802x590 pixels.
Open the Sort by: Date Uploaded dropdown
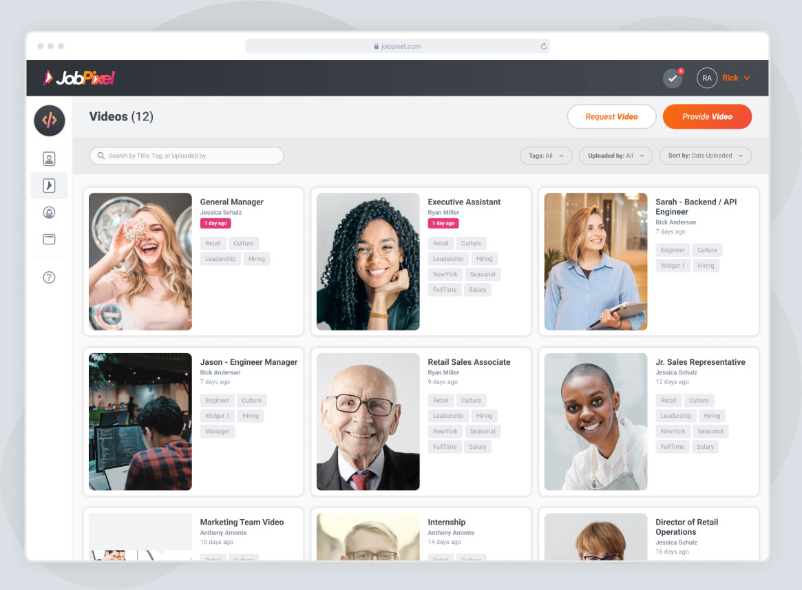tap(706, 156)
